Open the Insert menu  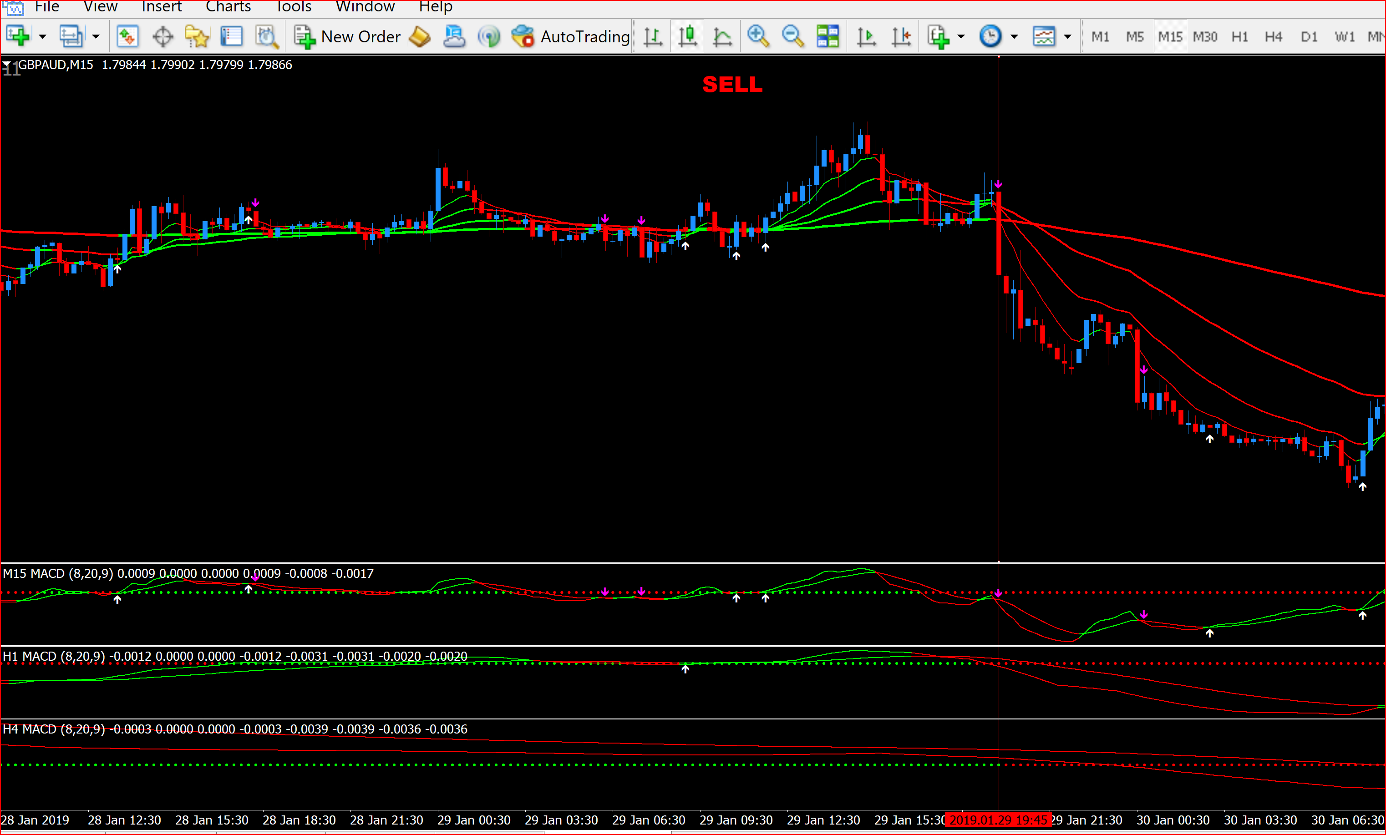(x=162, y=7)
